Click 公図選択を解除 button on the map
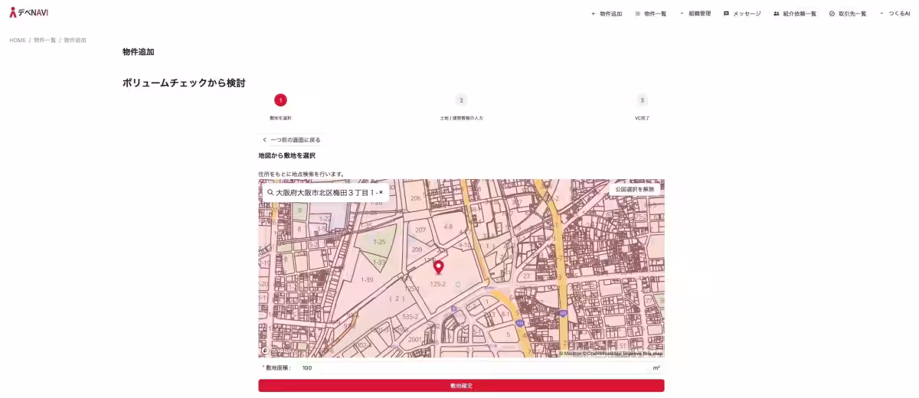 coord(635,189)
